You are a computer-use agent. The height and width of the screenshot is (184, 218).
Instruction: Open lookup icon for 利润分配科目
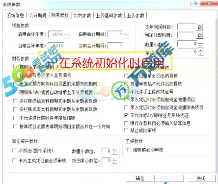(x=200, y=35)
